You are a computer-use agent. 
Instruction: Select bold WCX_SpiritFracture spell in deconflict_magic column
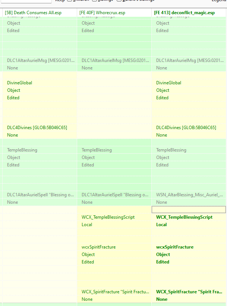[189, 292]
